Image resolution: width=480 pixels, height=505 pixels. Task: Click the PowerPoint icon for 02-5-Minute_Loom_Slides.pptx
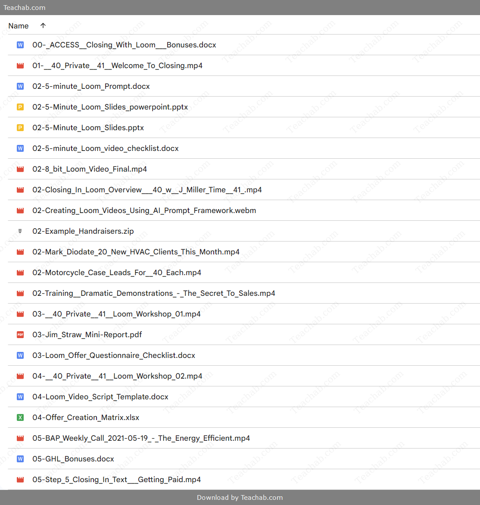20,128
